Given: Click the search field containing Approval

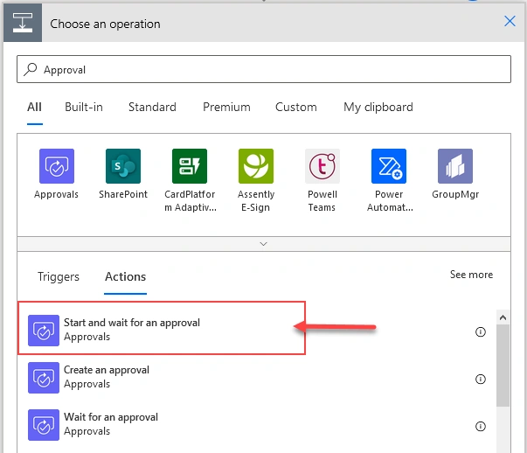Looking at the screenshot, I should [264, 69].
